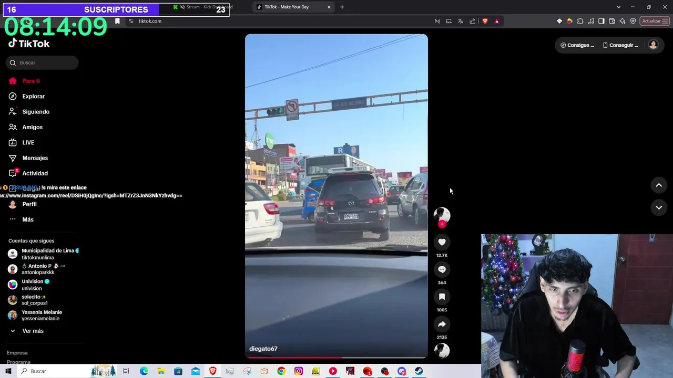
Task: Open Discord from the taskbar
Action: tap(402, 371)
